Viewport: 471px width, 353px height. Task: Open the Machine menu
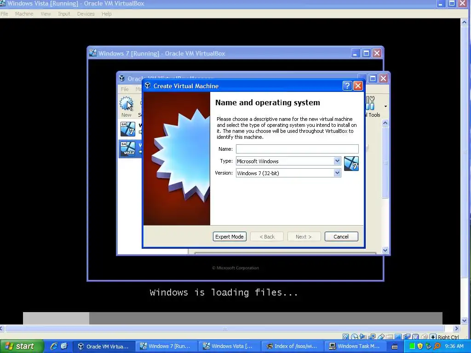coord(24,14)
